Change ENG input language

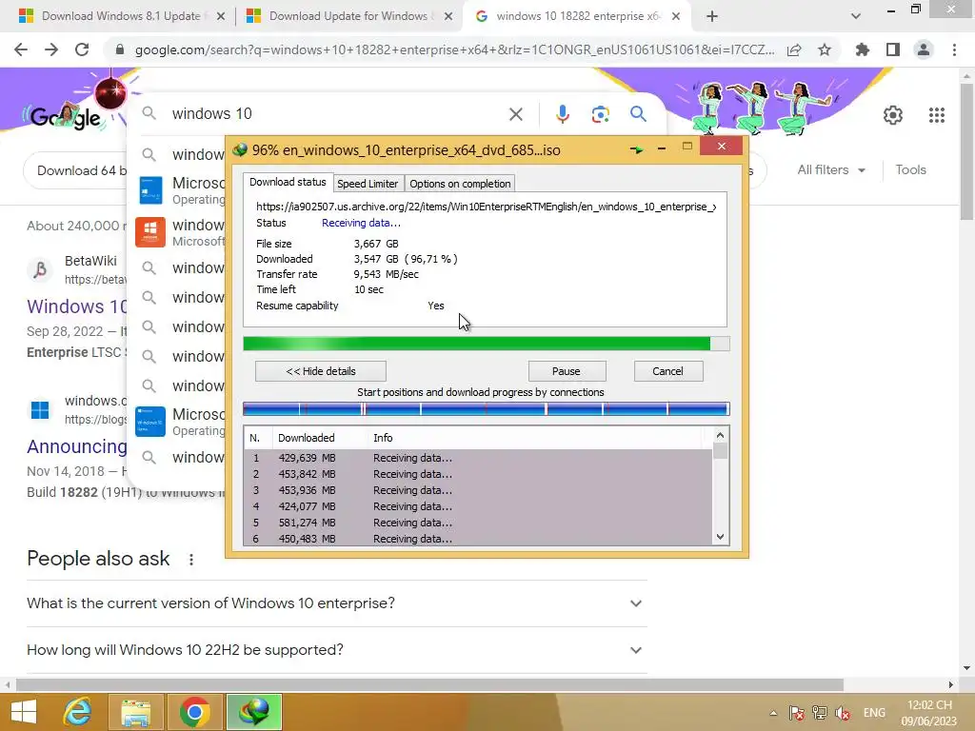click(x=874, y=713)
